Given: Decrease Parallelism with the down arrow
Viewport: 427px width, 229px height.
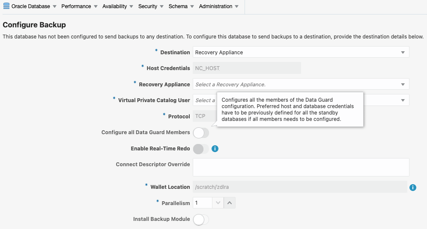Looking at the screenshot, I should click(x=218, y=203).
